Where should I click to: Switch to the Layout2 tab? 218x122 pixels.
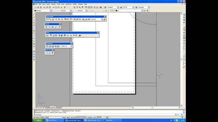pyautogui.click(x=59, y=107)
